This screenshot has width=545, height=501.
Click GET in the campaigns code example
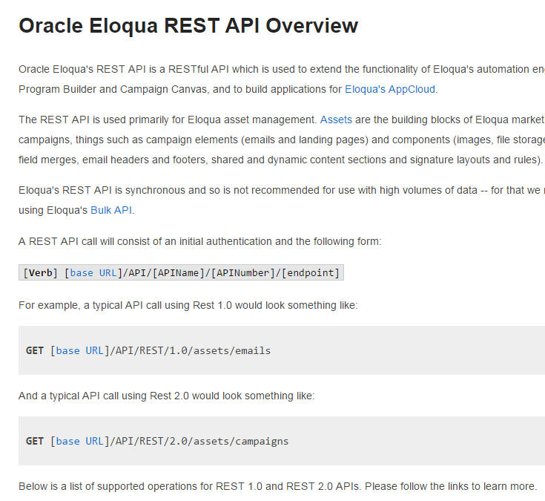click(x=35, y=441)
